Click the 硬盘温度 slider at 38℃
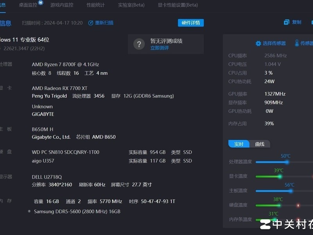 click(279, 205)
